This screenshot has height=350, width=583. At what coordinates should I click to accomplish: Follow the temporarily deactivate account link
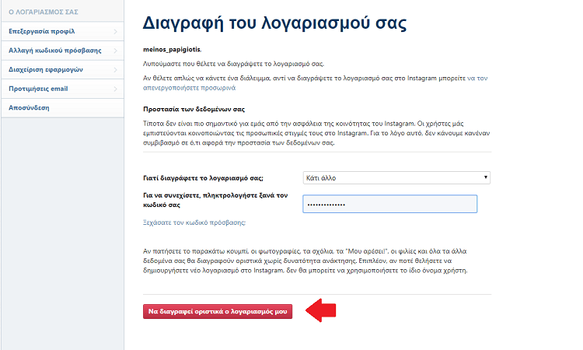click(x=316, y=83)
